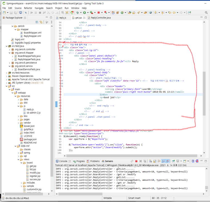Click the Relaunch icon with red square and green arrow
The height and width of the screenshot is (202, 210).
(105, 13)
